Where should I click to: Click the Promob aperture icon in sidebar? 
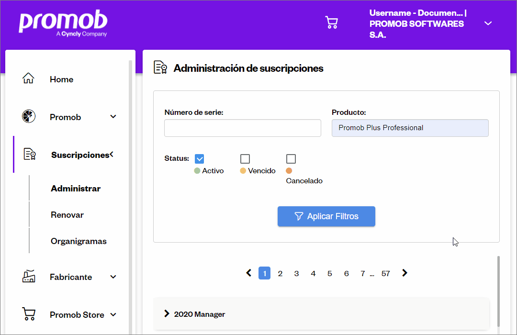point(29,116)
